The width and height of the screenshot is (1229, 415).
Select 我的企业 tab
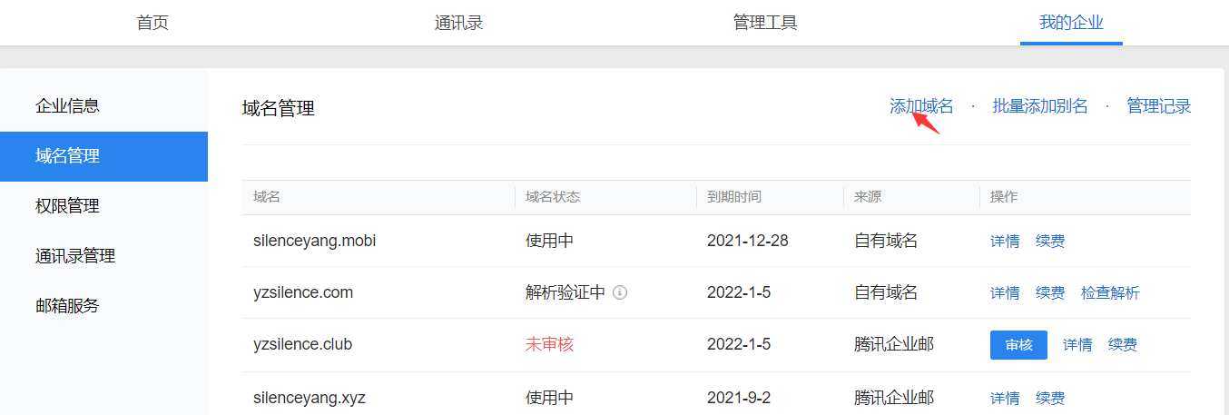coord(1071,23)
